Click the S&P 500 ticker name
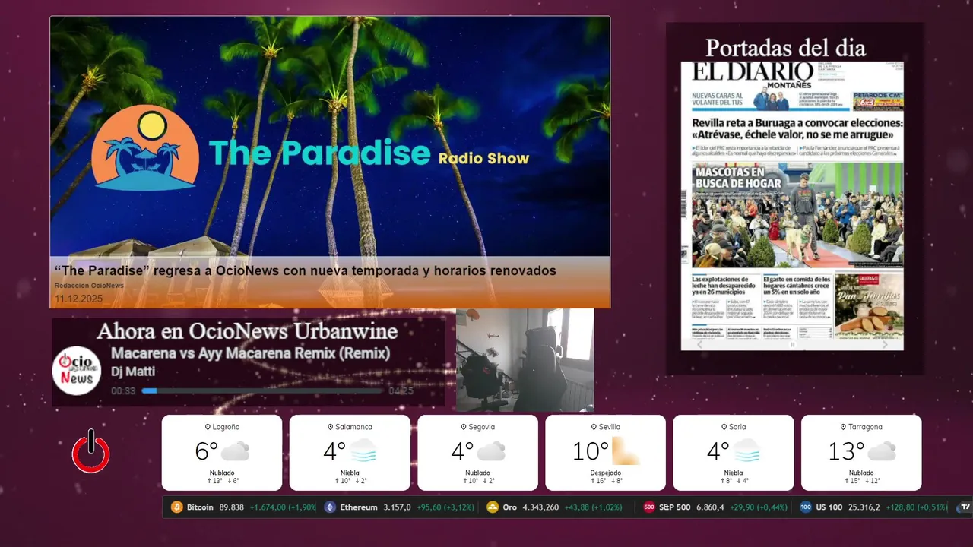Image resolution: width=973 pixels, height=547 pixels. point(675,507)
